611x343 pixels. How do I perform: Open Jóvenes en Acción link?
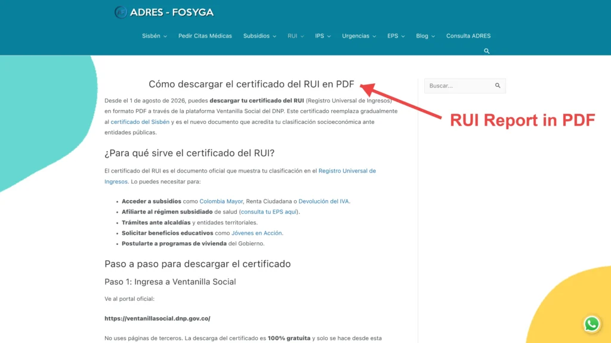(257, 233)
